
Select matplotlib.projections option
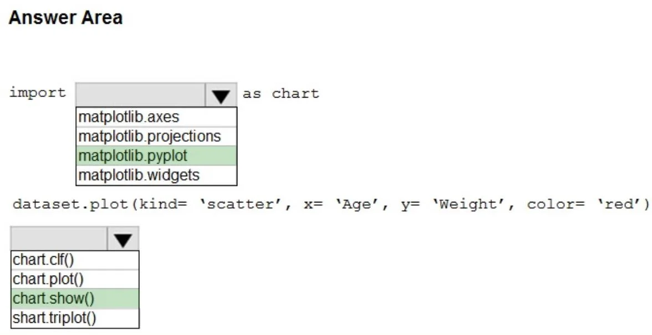coord(156,136)
